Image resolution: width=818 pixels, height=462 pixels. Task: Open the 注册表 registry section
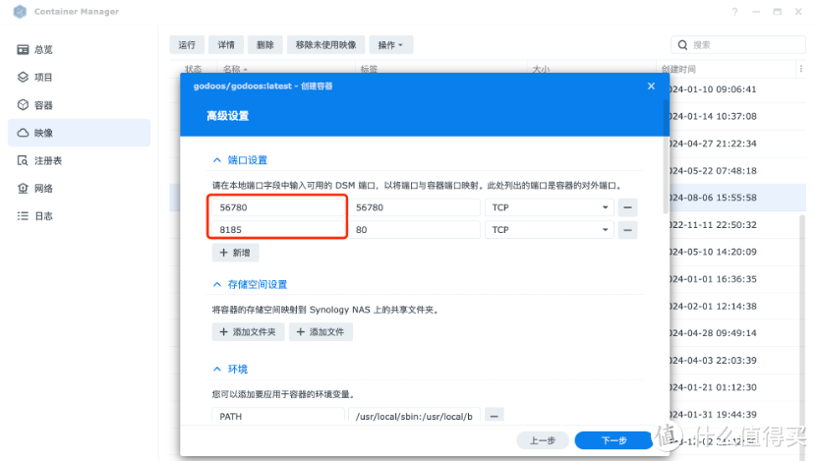pyautogui.click(x=80, y=160)
